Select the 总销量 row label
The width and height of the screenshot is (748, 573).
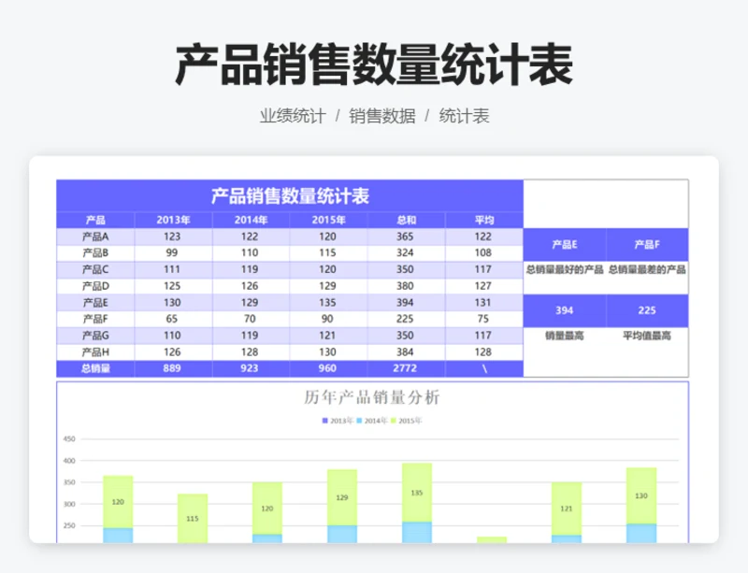[x=95, y=368]
